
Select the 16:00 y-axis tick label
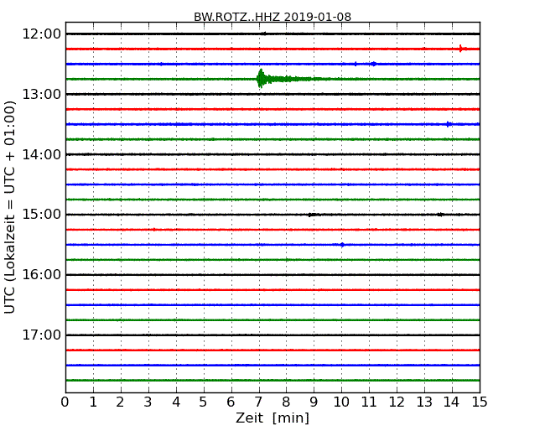click(42, 275)
